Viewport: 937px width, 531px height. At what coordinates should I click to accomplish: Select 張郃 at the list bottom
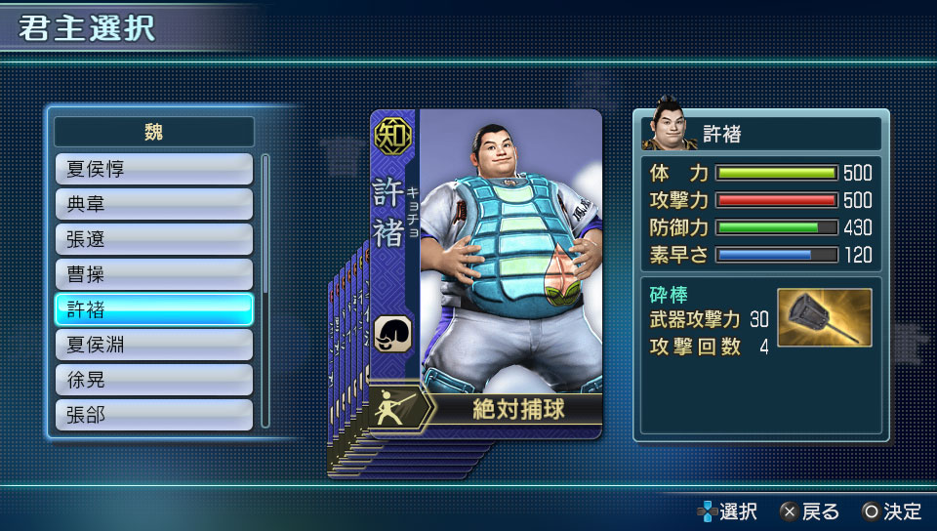(154, 415)
